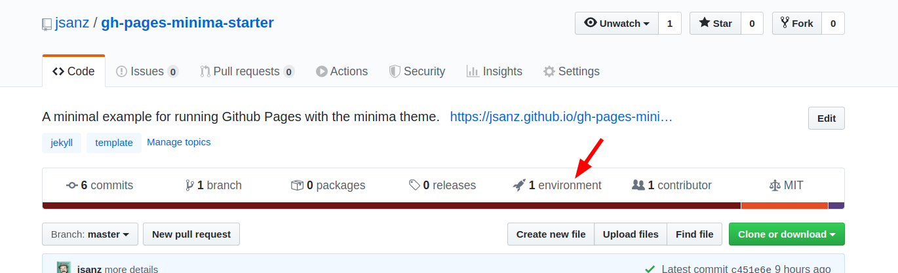Fork this repository
Screen dimensions: 898x273
[796, 24]
